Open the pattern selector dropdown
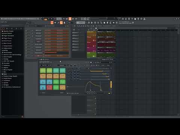The height and width of the screenshot is (135, 180). tap(81, 22)
